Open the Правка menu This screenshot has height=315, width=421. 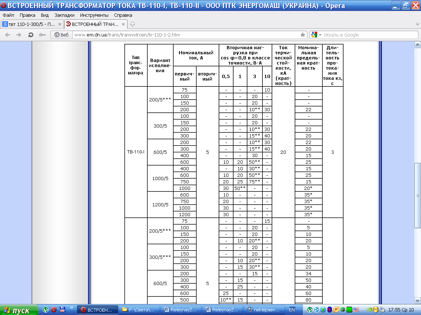click(x=27, y=15)
